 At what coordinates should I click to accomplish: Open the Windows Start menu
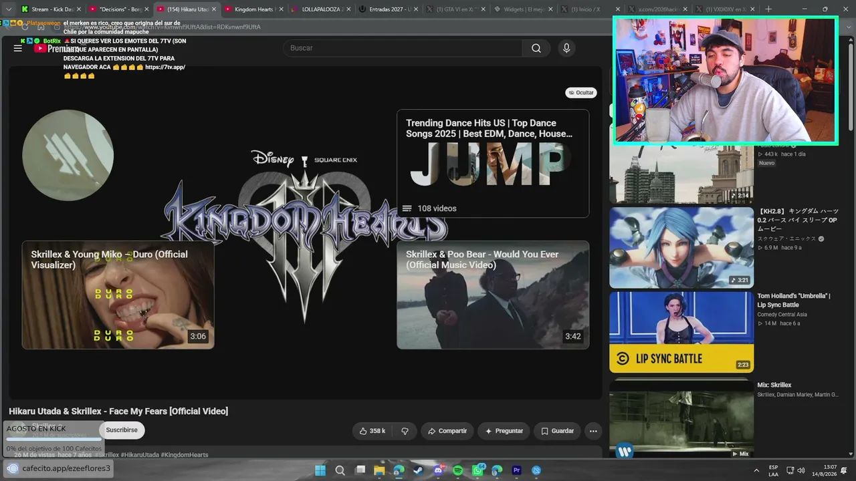point(320,470)
